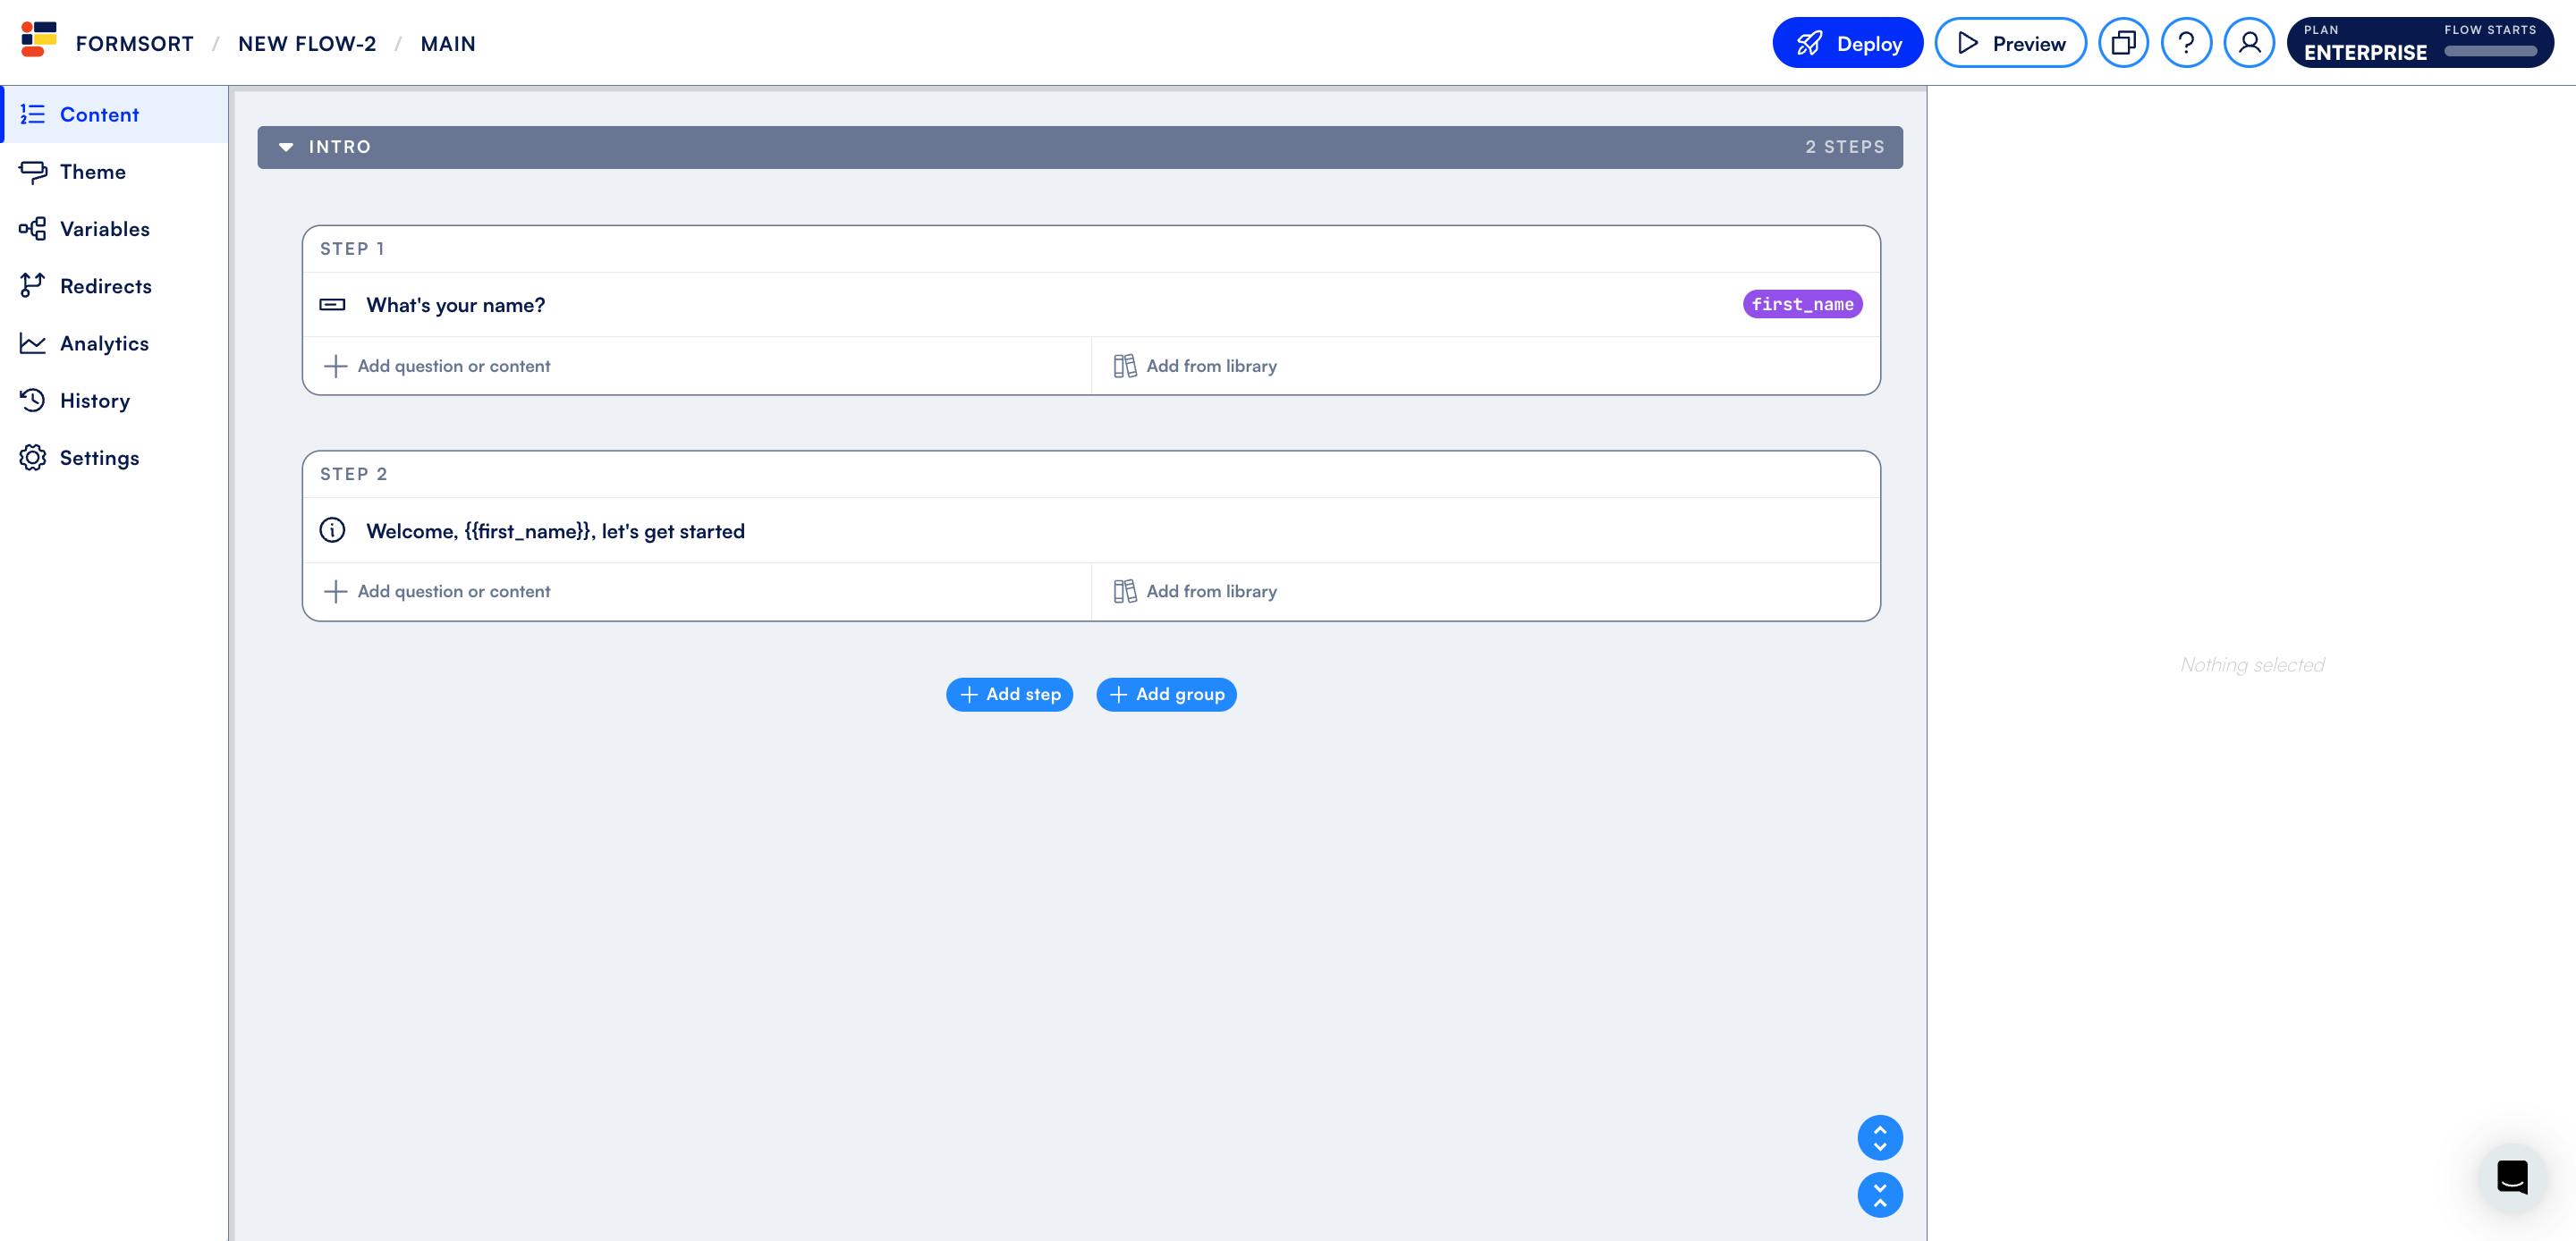Collapse the INTRO group triangle
The height and width of the screenshot is (1241, 2576).
point(286,147)
